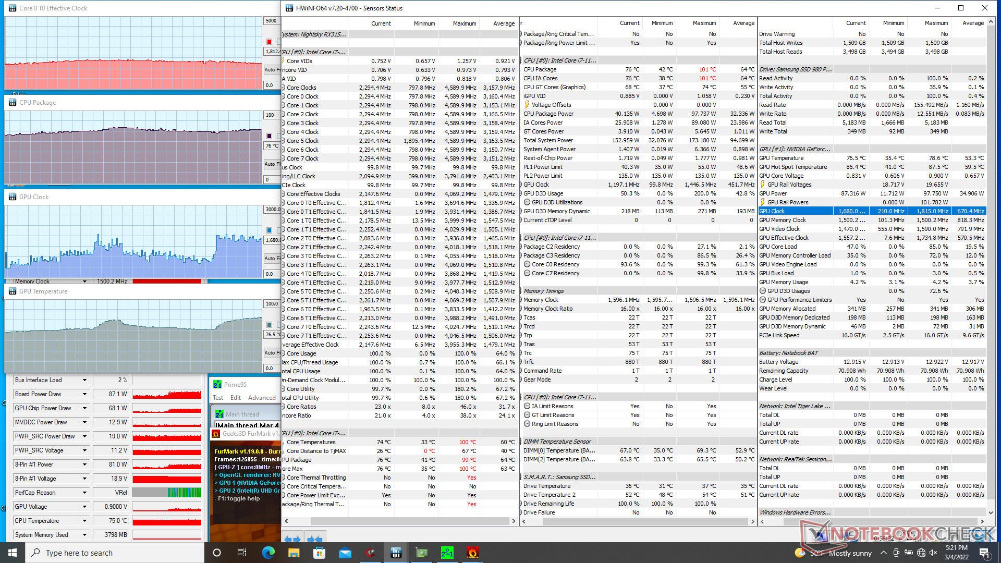This screenshot has width=1001, height=563.
Task: Open the Edit menu in Prime95
Action: pyautogui.click(x=236, y=398)
